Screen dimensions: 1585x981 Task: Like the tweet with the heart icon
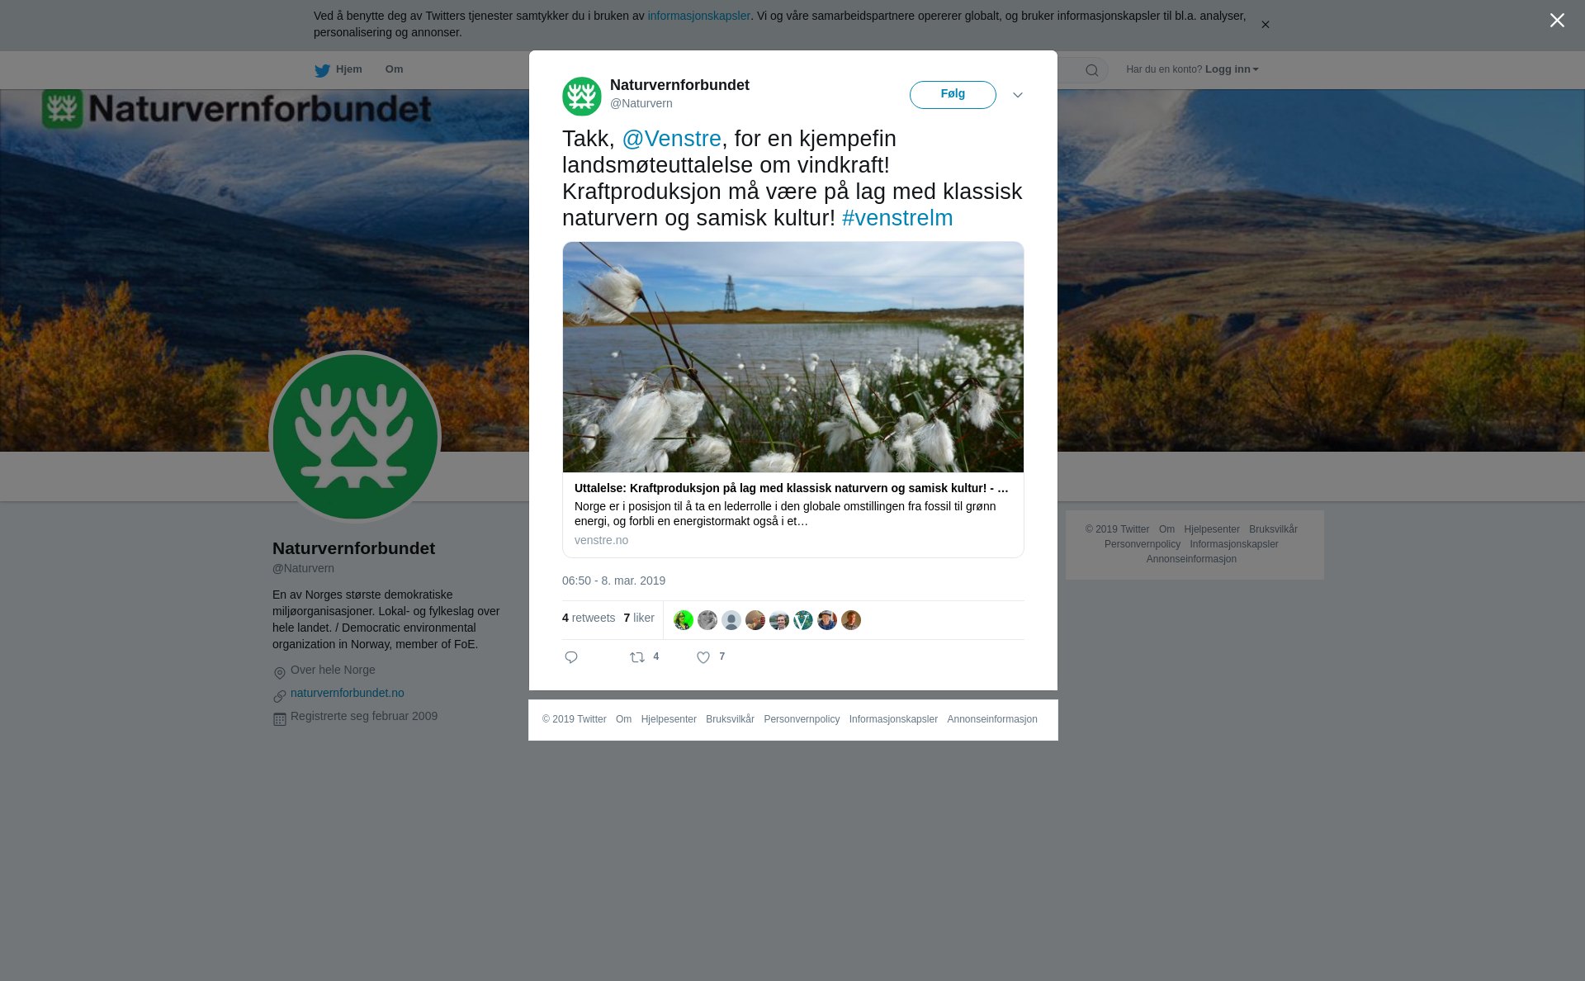pos(703,657)
